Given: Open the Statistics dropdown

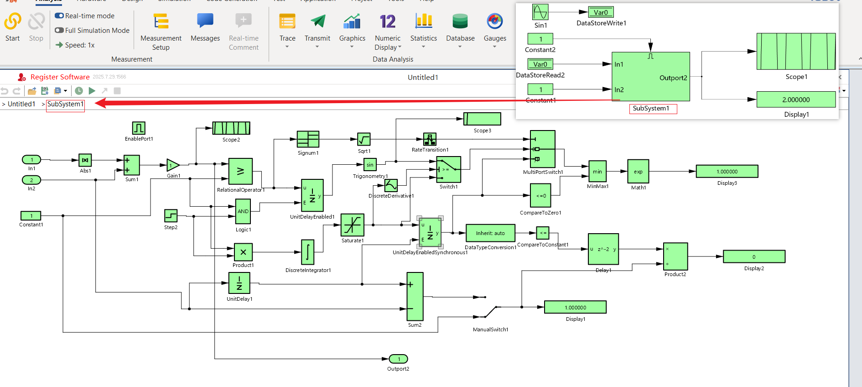Looking at the screenshot, I should click(423, 47).
